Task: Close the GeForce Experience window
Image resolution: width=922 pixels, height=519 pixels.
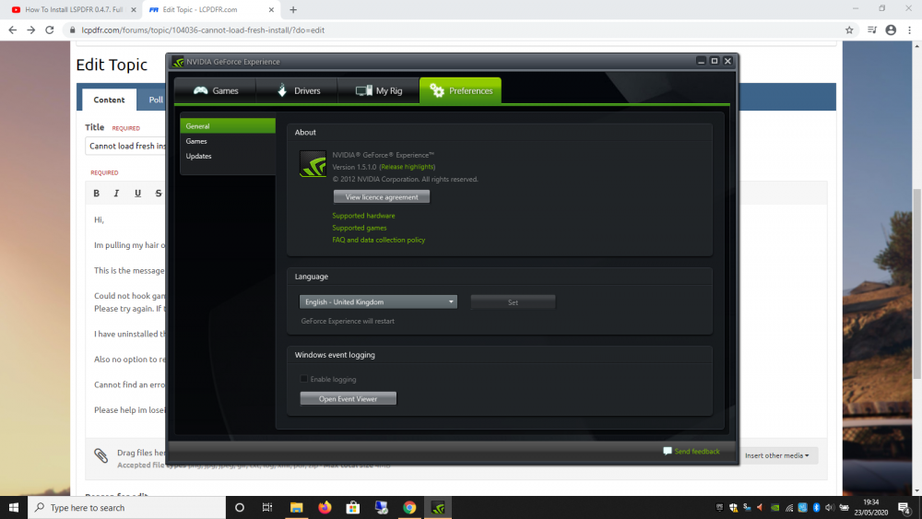Action: (x=728, y=61)
